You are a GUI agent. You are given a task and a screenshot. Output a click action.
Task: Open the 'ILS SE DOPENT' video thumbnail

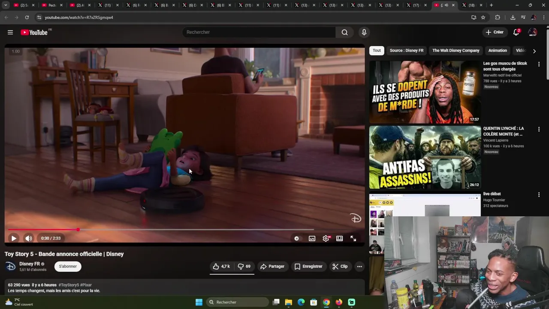coord(425,92)
